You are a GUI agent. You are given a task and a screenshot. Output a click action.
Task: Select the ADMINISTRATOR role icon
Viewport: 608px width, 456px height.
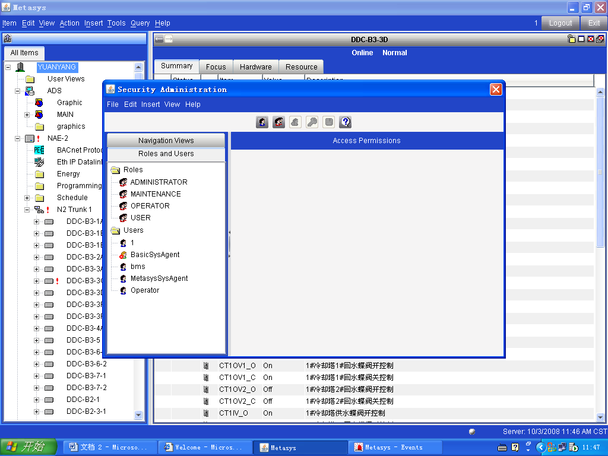tap(123, 182)
